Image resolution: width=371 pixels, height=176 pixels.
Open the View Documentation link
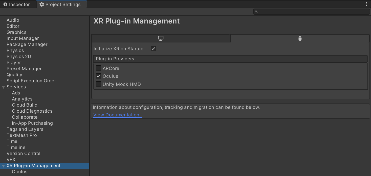click(116, 115)
